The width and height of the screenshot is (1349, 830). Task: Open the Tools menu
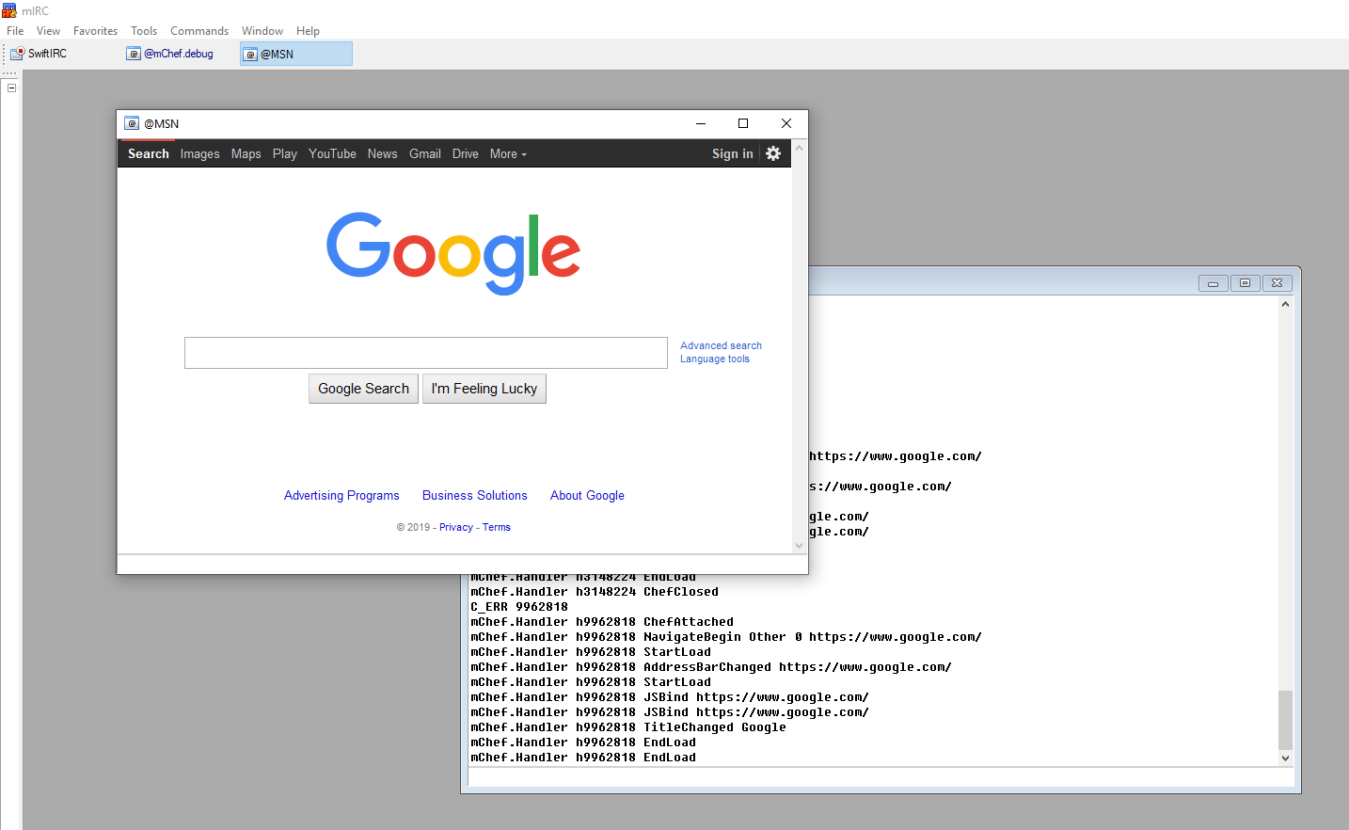tap(144, 31)
